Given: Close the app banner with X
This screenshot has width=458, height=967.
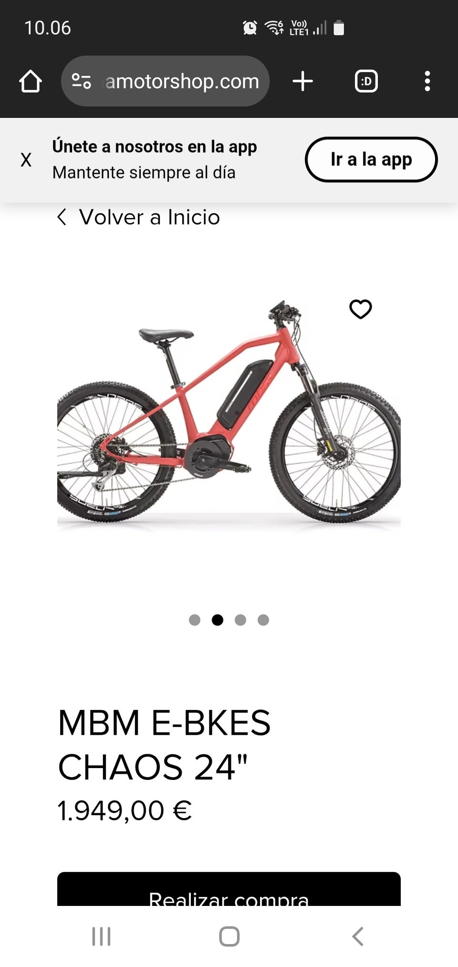Looking at the screenshot, I should pyautogui.click(x=26, y=159).
